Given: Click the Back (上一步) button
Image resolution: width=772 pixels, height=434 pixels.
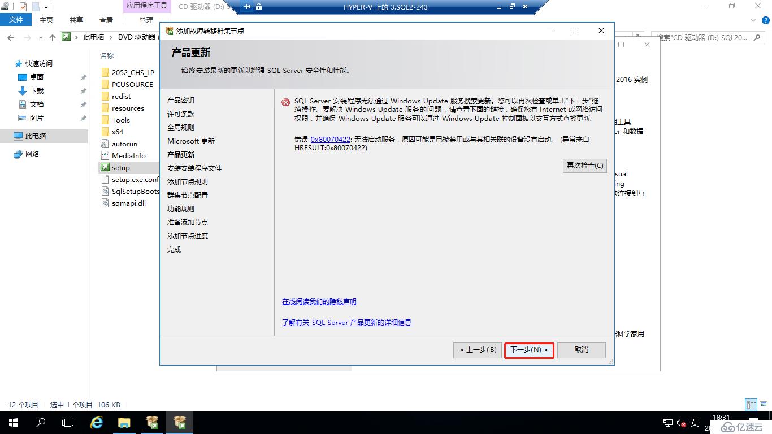Looking at the screenshot, I should point(478,350).
